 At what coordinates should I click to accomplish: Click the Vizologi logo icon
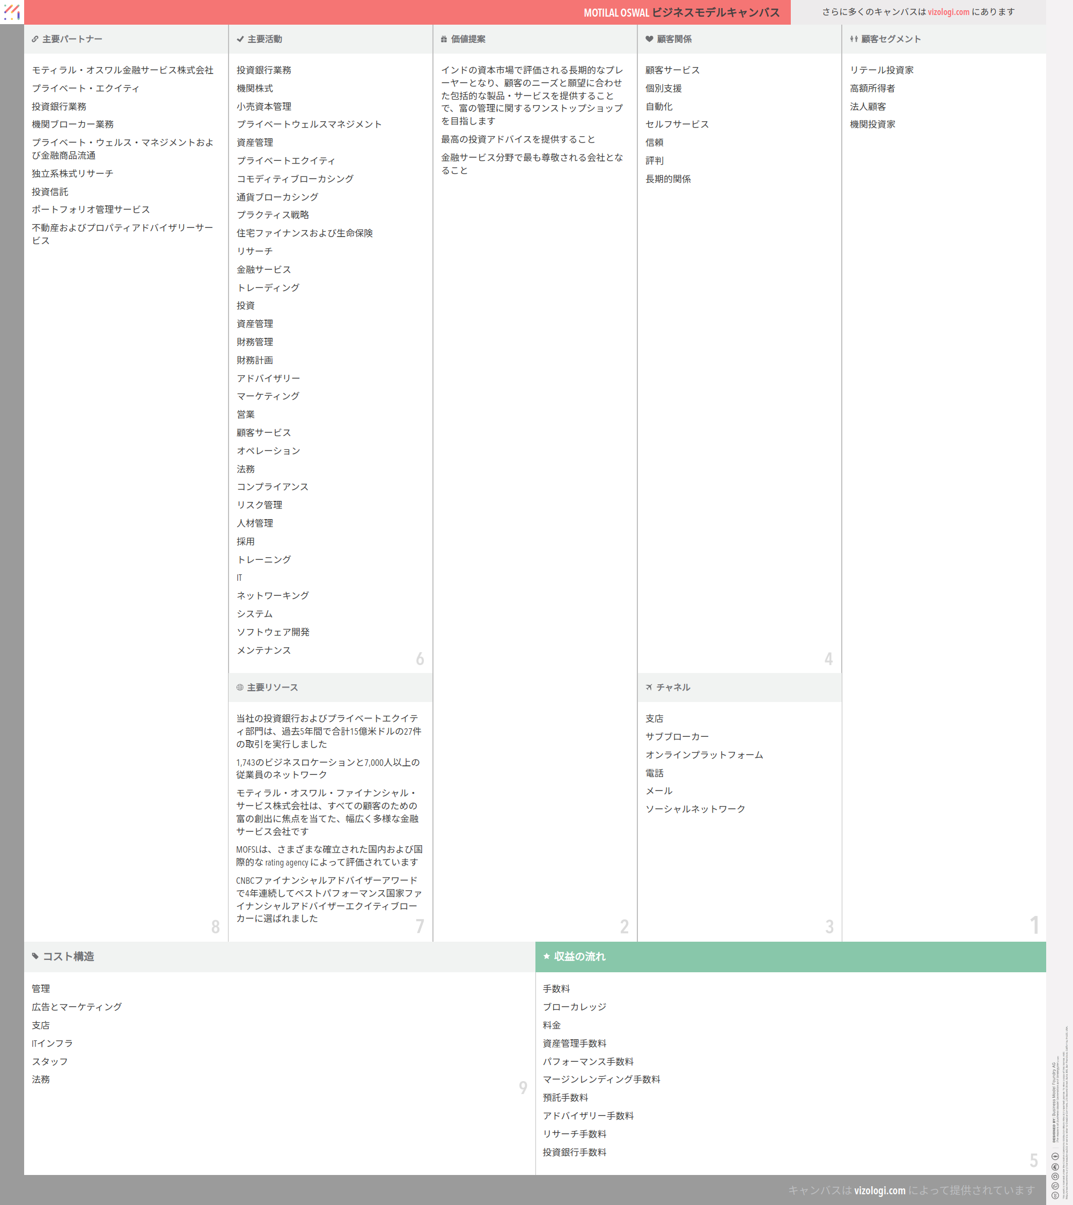click(12, 12)
